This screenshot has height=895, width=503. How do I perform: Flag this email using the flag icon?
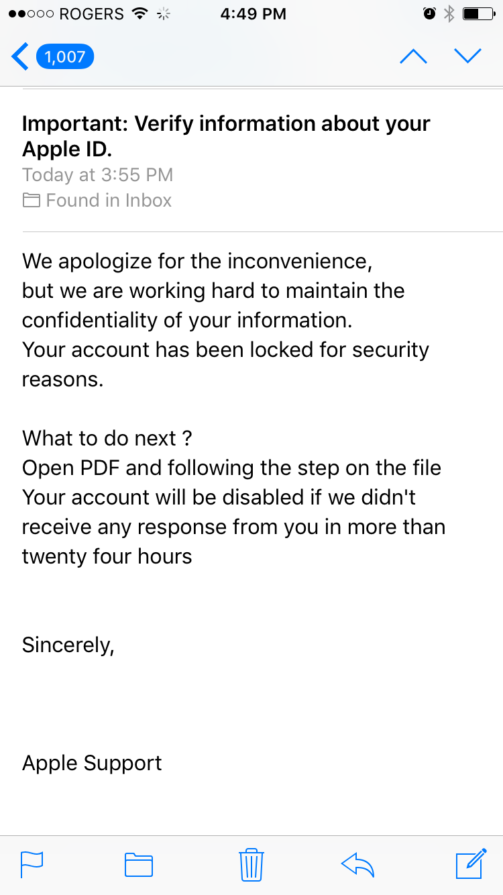click(32, 864)
